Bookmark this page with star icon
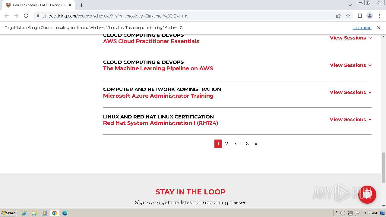The image size is (386, 217). pyautogui.click(x=348, y=16)
